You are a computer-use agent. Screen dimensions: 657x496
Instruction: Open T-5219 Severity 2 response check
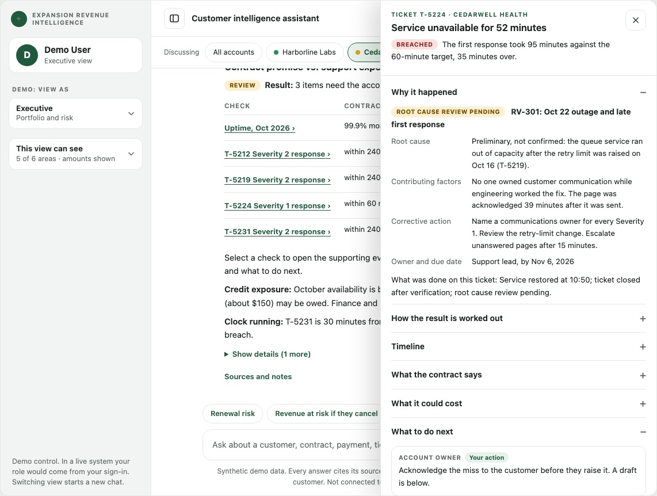[277, 180]
